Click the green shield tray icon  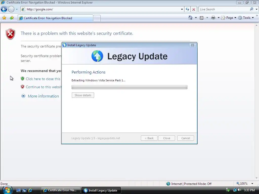coord(228,190)
